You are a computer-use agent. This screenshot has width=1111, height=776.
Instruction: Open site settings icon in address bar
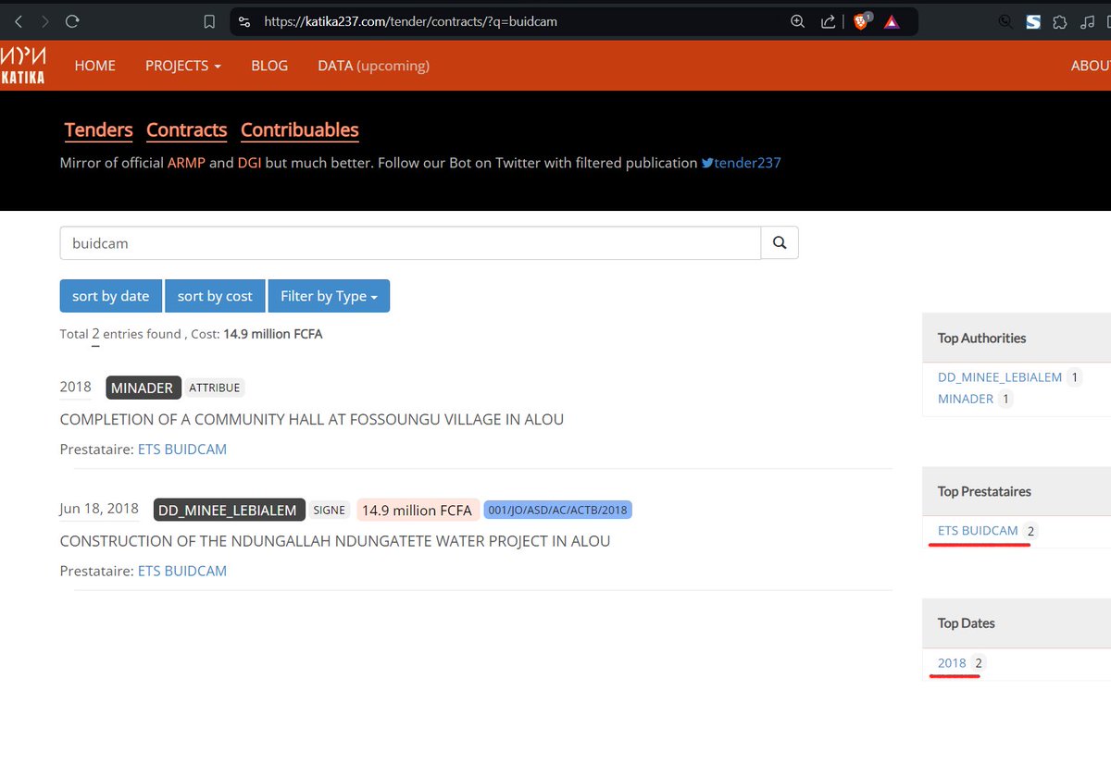point(244,21)
